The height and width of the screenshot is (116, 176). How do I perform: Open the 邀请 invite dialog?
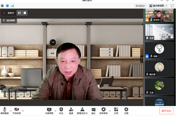click(71, 111)
